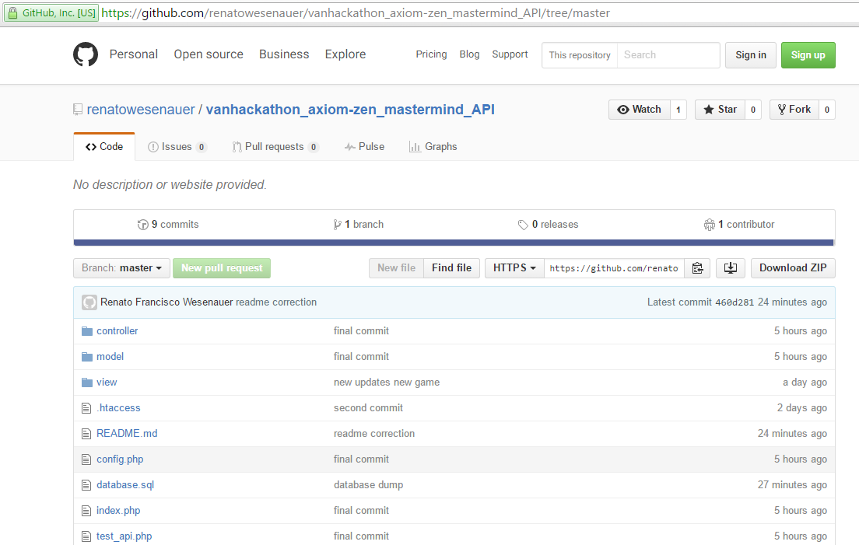Click the GitHub Octocat logo
This screenshot has height=545, width=859.
86,54
